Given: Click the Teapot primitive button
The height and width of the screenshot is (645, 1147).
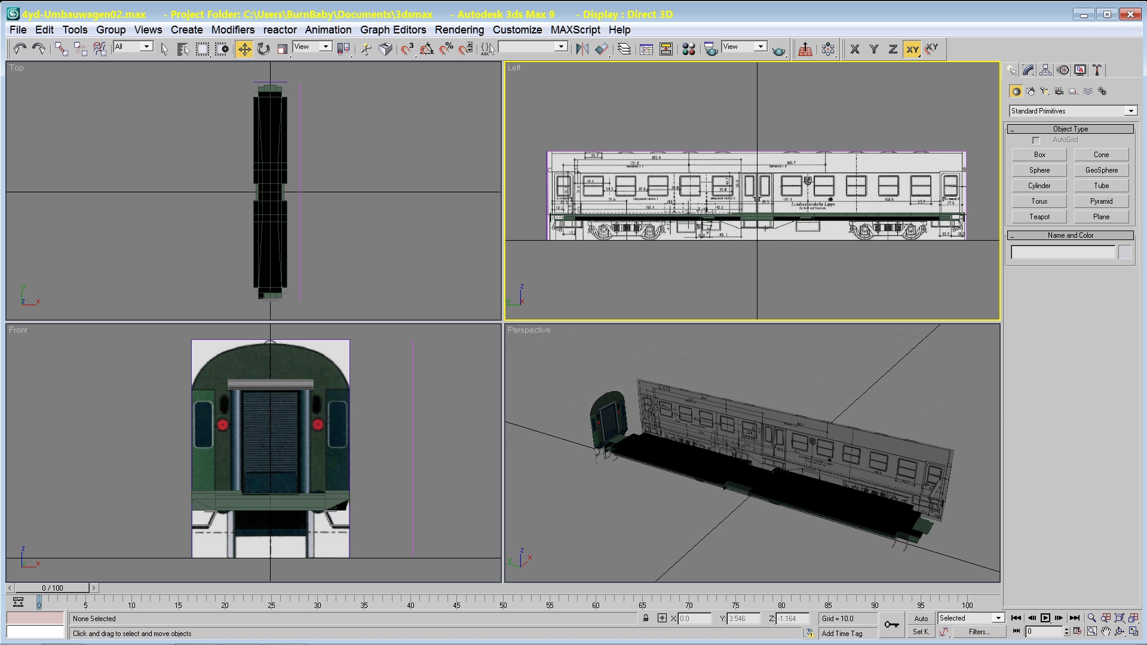Looking at the screenshot, I should click(x=1039, y=217).
